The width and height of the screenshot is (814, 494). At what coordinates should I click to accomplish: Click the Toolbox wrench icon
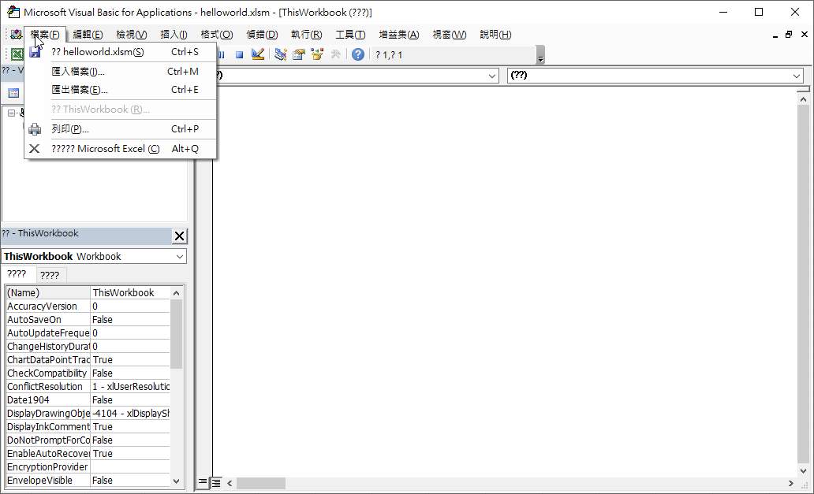pyautogui.click(x=335, y=54)
